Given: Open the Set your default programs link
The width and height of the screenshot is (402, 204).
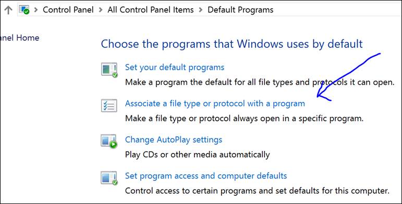Looking at the screenshot, I should pos(175,67).
